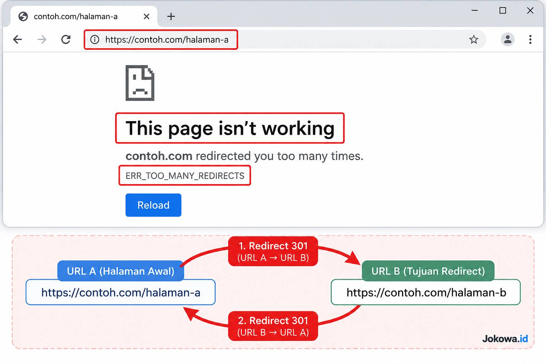The image size is (546, 364).
Task: Minimize the browser window
Action: (475, 10)
